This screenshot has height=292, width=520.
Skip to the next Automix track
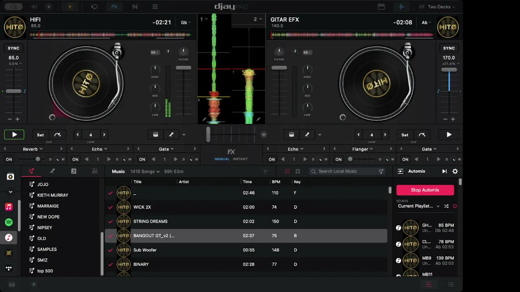click(444, 172)
